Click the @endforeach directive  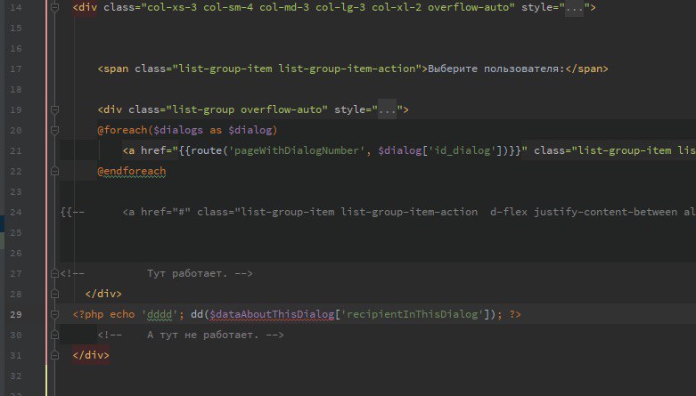(x=132, y=171)
